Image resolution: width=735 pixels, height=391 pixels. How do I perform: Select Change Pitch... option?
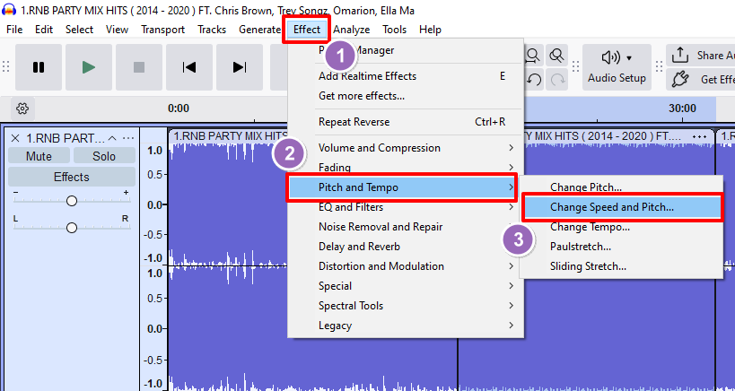tap(622, 187)
